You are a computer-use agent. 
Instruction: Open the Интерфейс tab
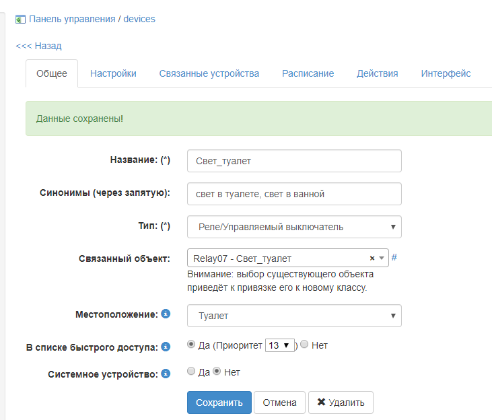(446, 73)
